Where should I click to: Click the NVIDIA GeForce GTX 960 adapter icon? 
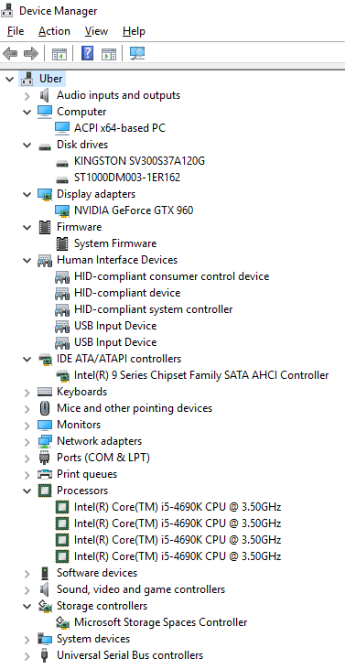[x=62, y=210]
